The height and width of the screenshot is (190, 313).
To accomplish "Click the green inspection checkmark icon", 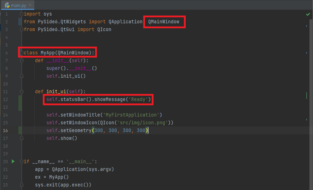I will (308, 14).
